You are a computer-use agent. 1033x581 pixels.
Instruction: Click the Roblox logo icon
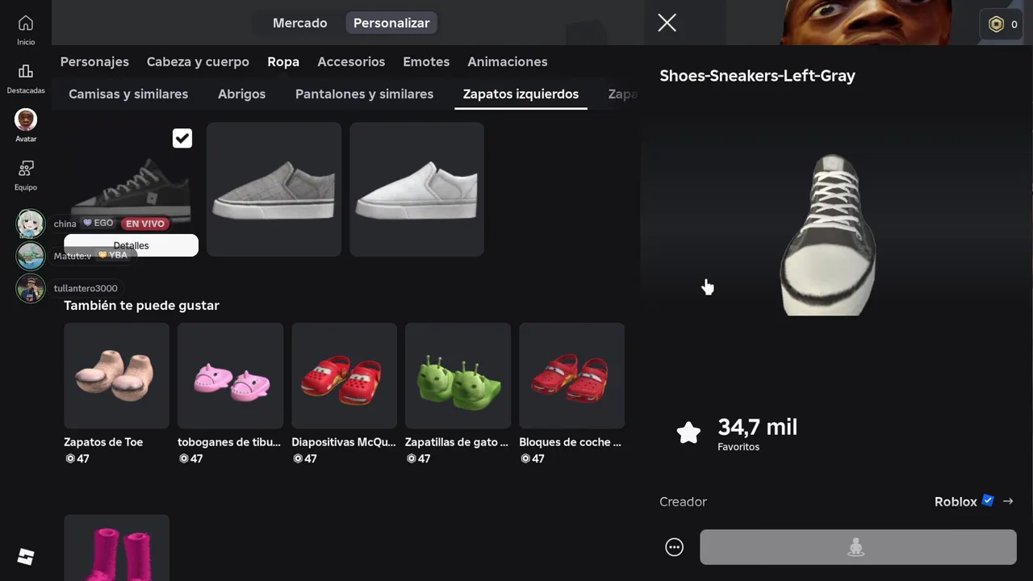coord(26,557)
